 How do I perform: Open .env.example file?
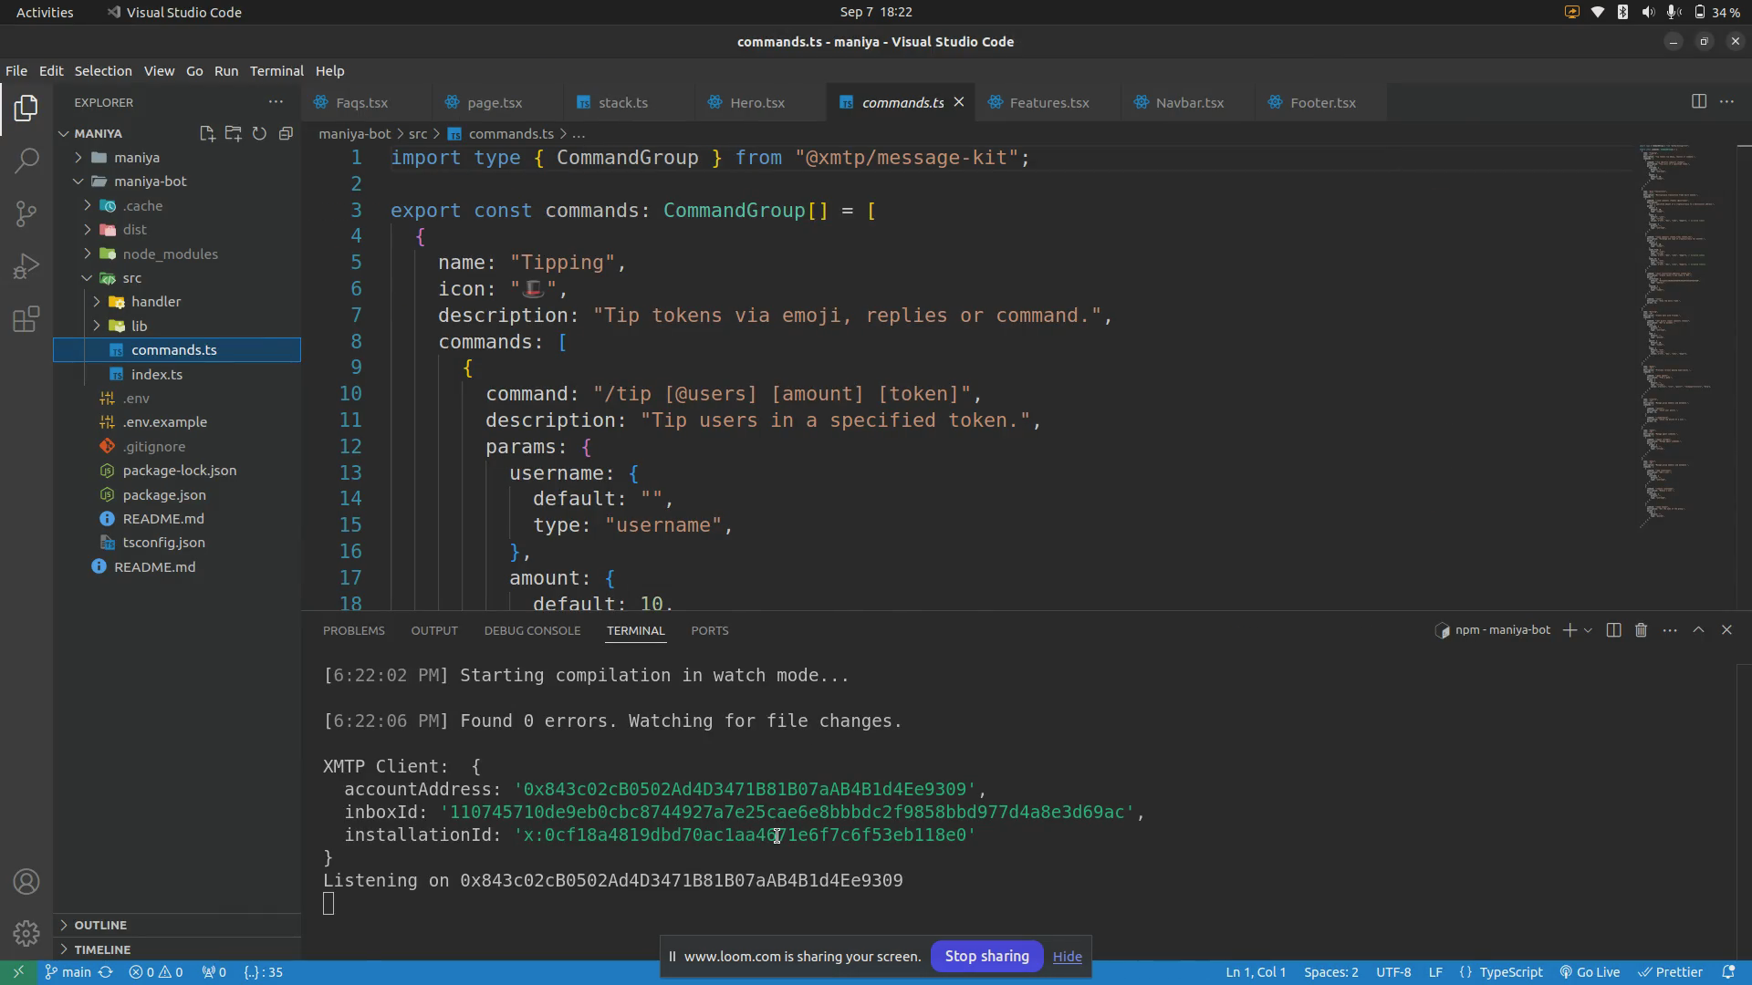[165, 422]
